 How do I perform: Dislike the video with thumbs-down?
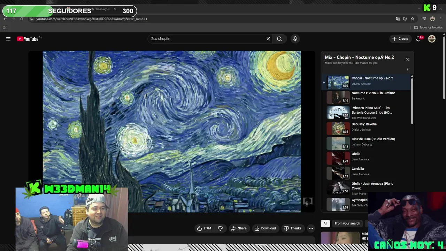pyautogui.click(x=220, y=228)
